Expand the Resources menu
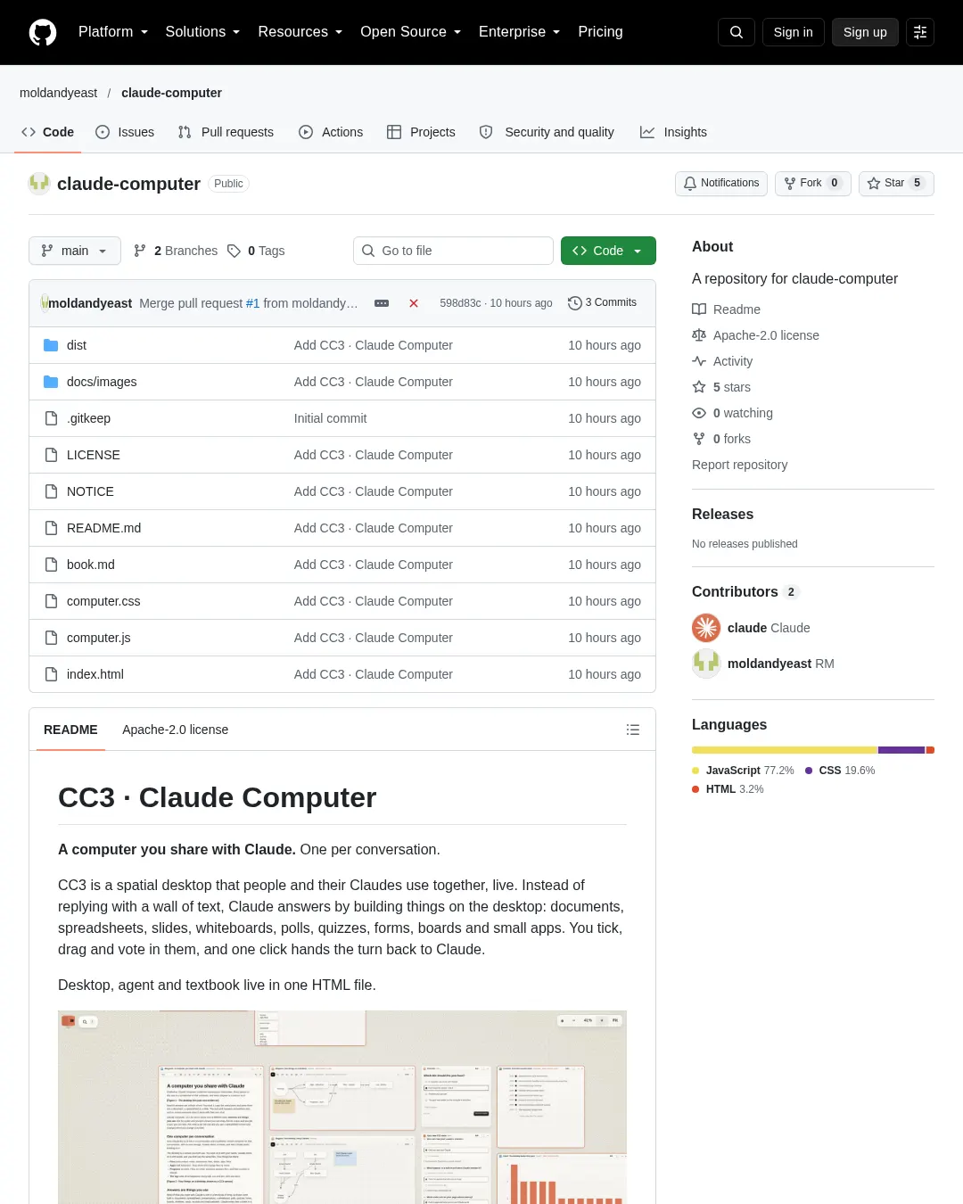Image resolution: width=963 pixels, height=1204 pixels. coord(300,32)
